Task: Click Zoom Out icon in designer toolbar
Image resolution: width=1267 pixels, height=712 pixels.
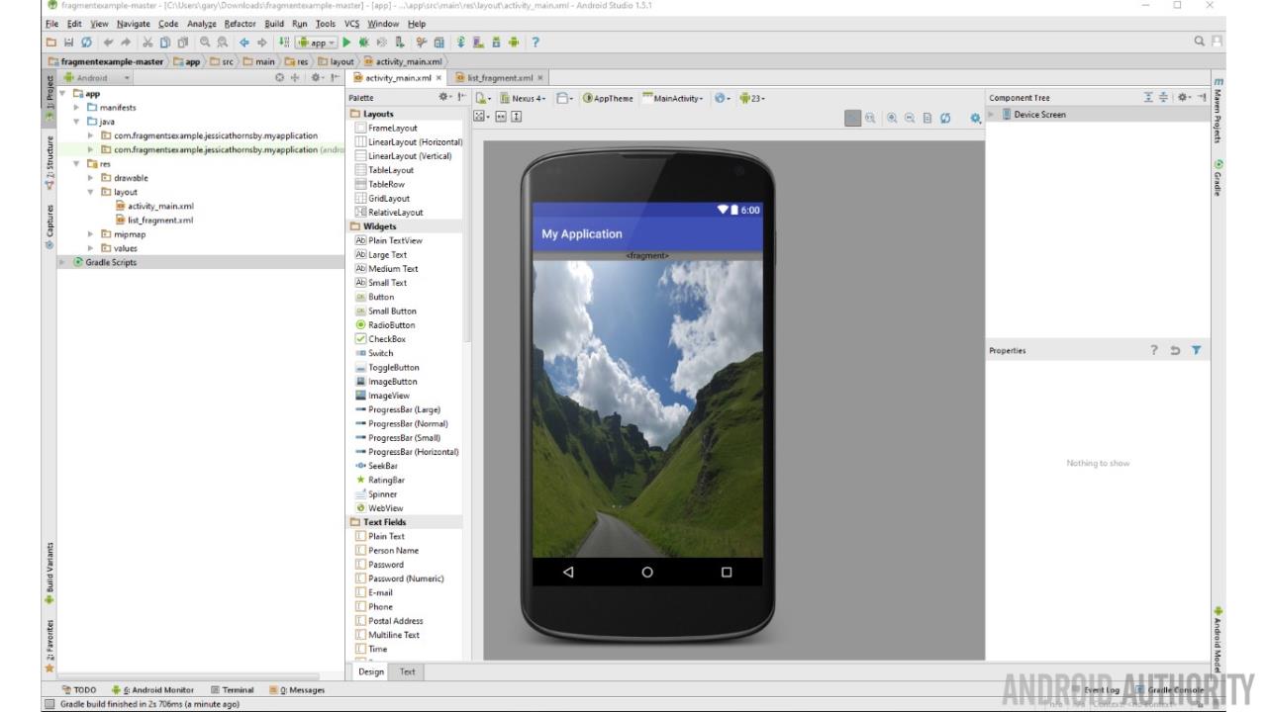Action: click(910, 117)
